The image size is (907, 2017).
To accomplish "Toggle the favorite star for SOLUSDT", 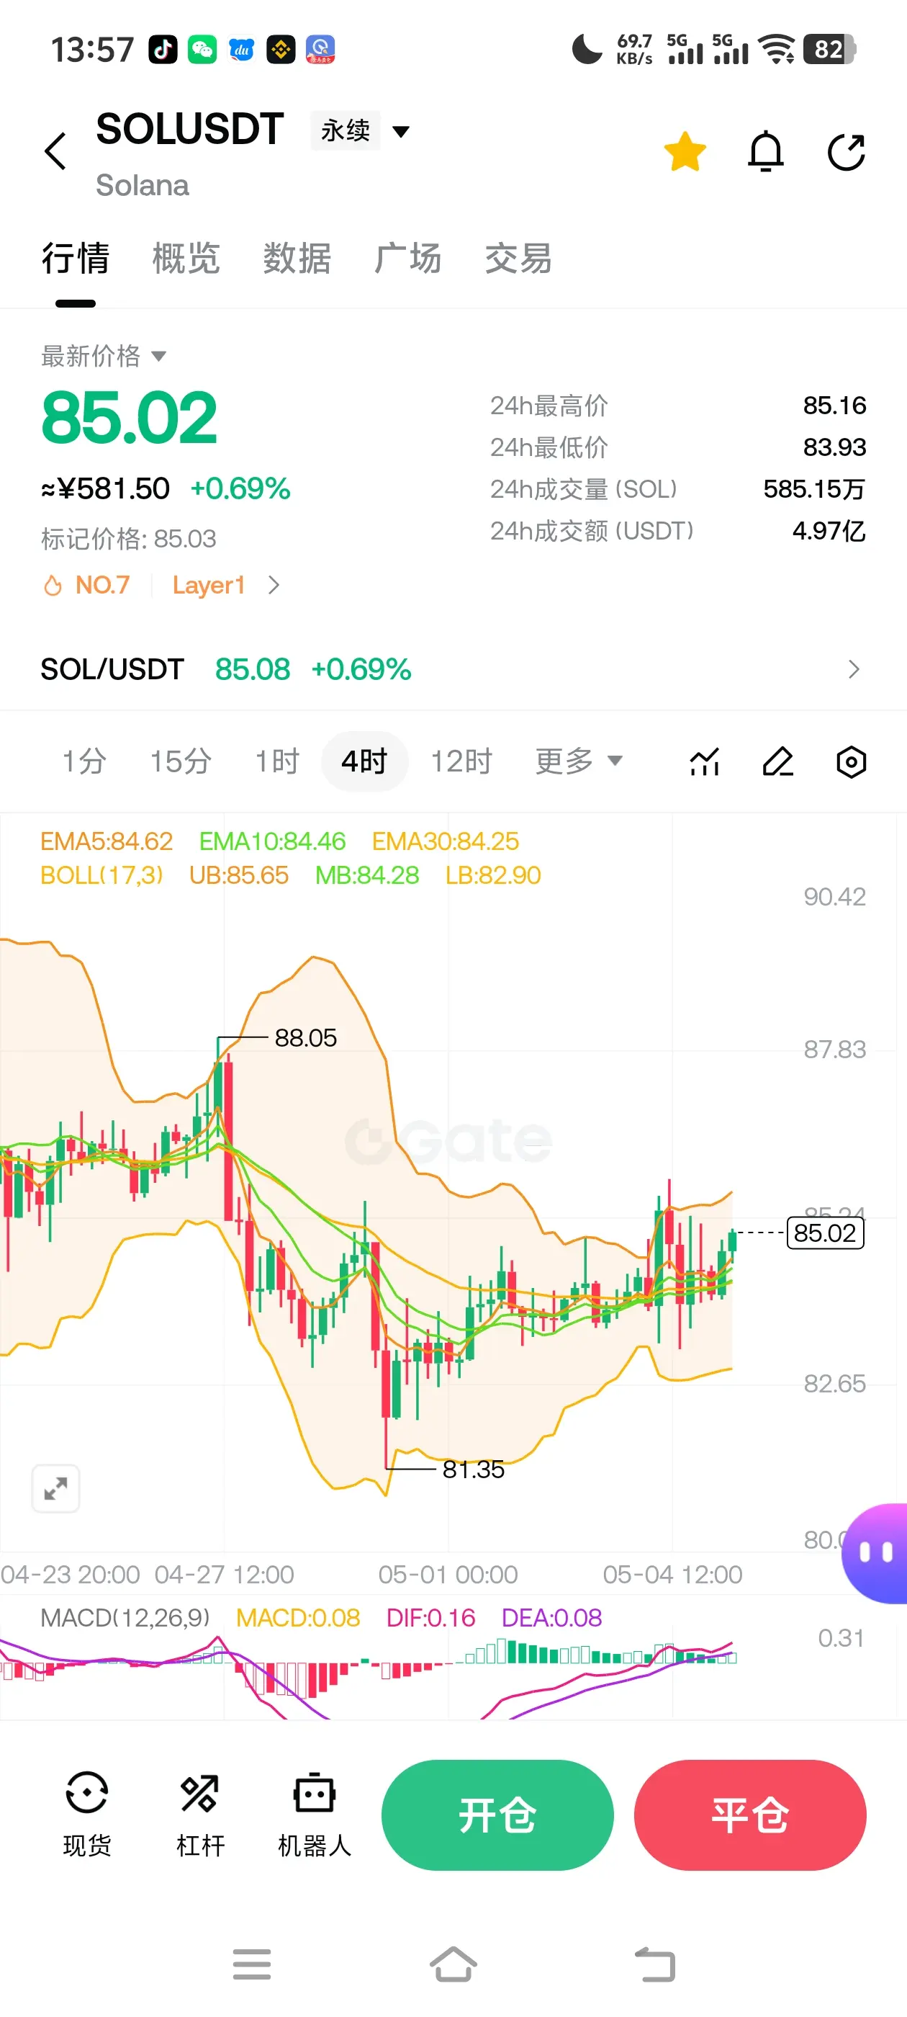I will 685,151.
